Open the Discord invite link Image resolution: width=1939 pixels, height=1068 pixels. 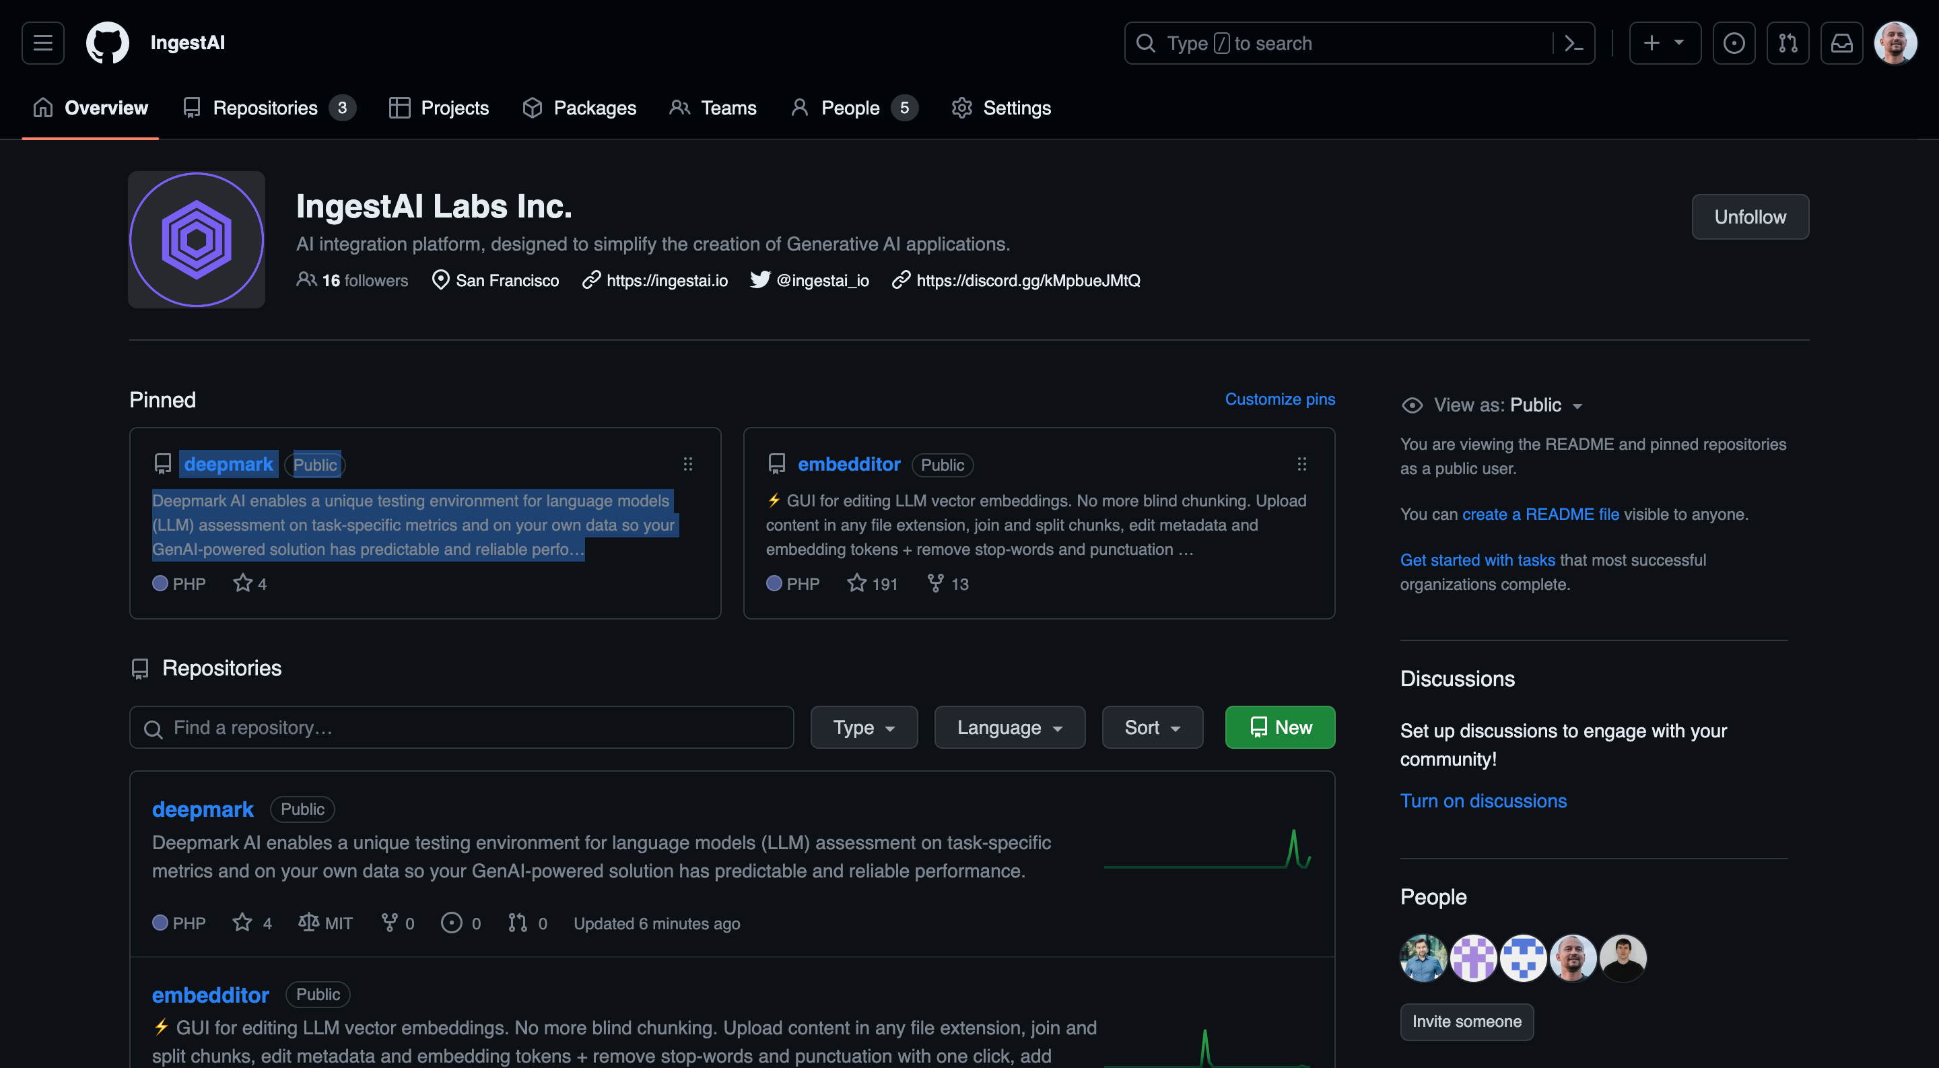coord(1028,280)
